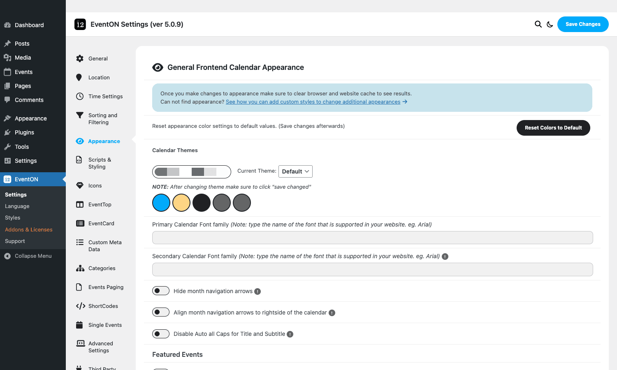Open Language submenu under EventON
Image resolution: width=617 pixels, height=370 pixels.
coord(17,206)
